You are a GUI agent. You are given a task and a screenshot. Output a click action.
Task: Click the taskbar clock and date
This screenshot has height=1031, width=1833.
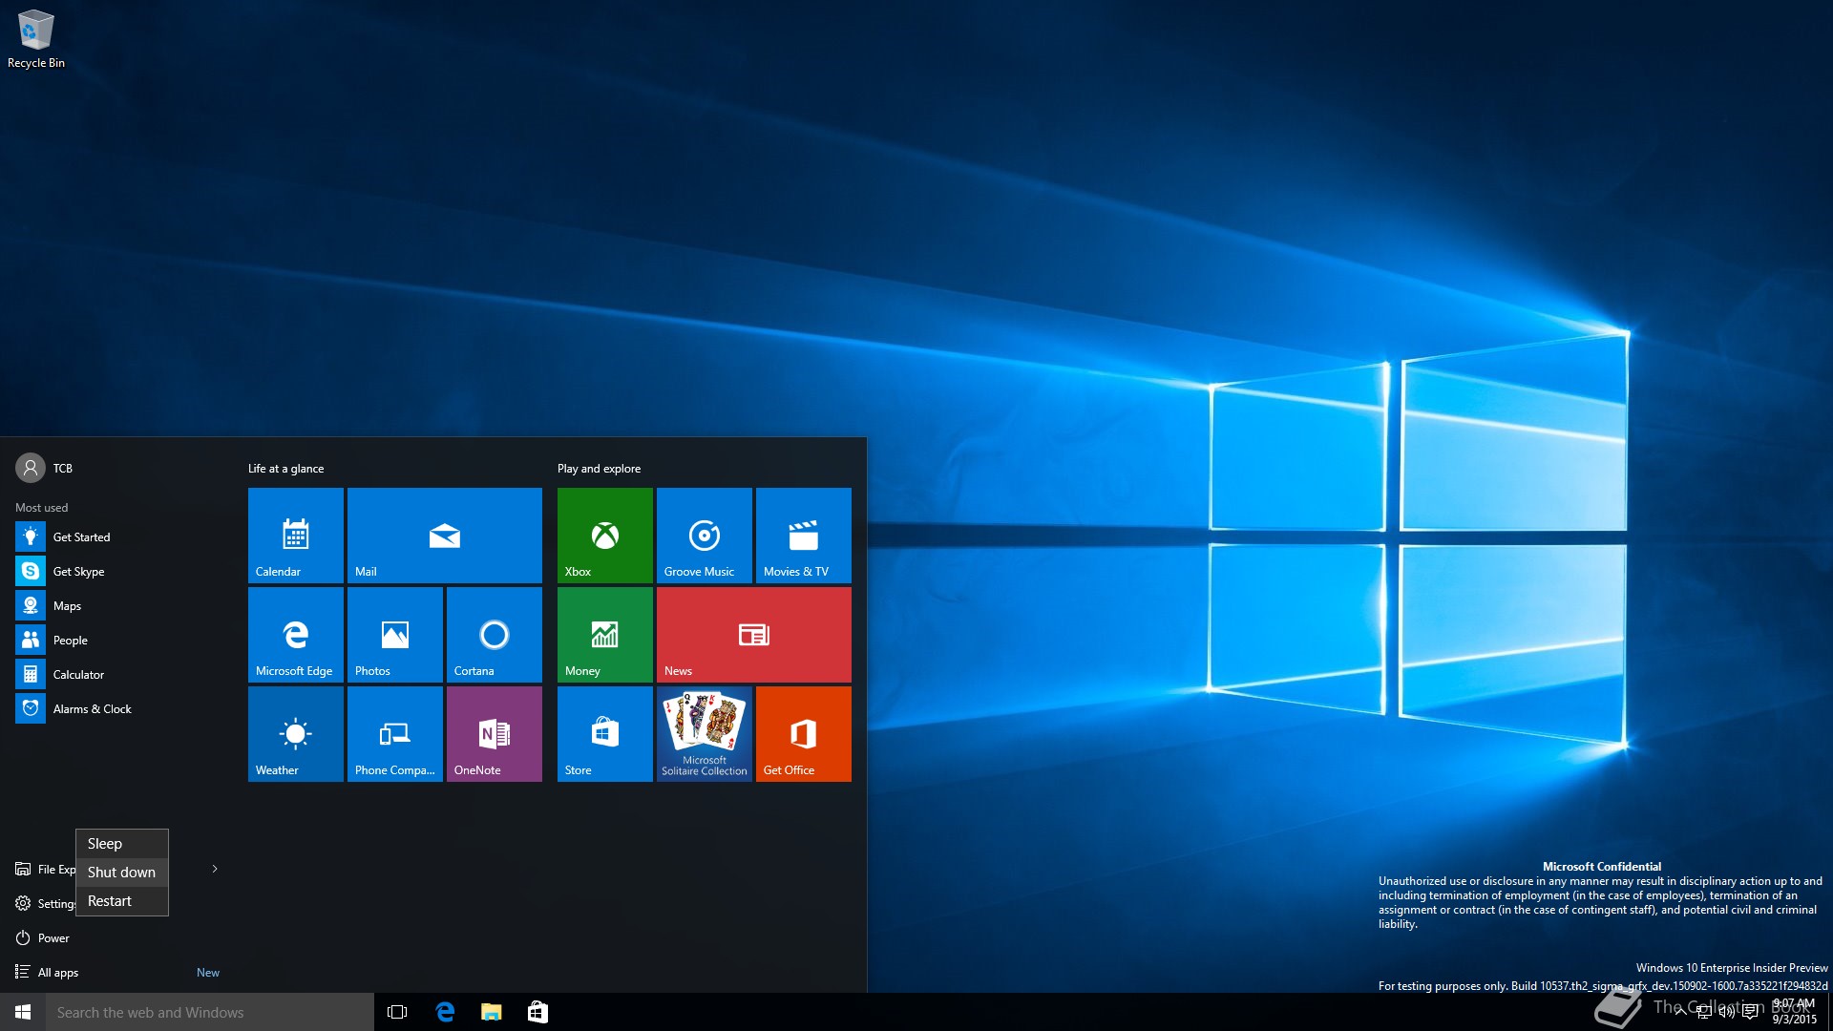click(x=1794, y=1012)
